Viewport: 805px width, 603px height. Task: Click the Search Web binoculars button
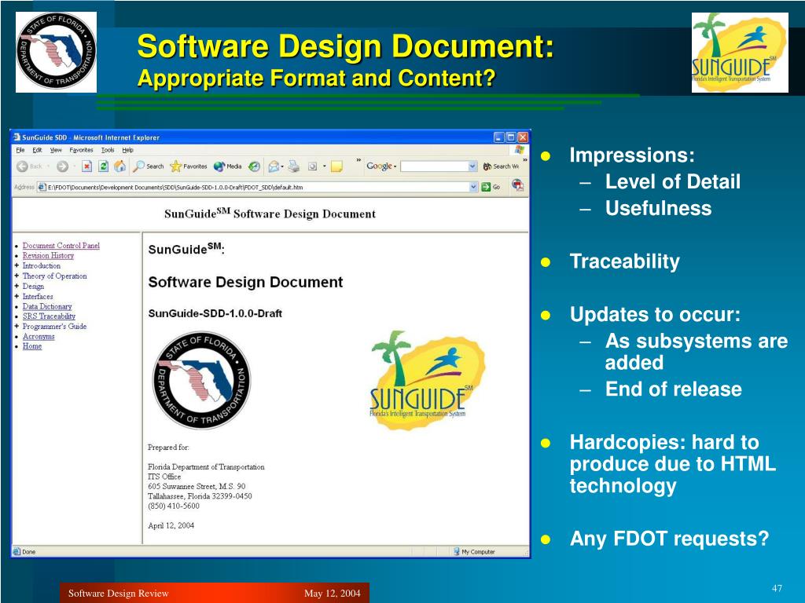coord(501,166)
